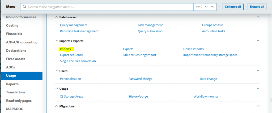
Task: Focus the navigation menu search field
Action: click(x=107, y=7)
